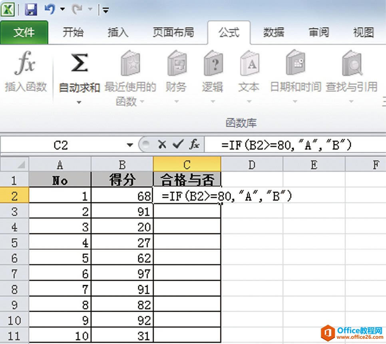Open the 财务 functions book icon

tap(177, 63)
